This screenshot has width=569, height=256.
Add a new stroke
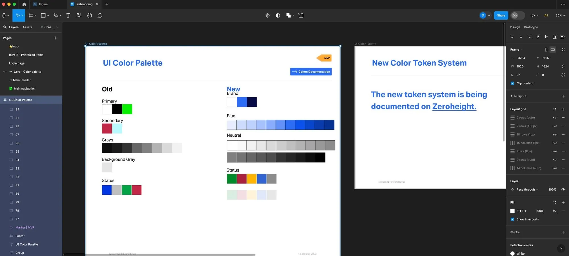pos(563,232)
